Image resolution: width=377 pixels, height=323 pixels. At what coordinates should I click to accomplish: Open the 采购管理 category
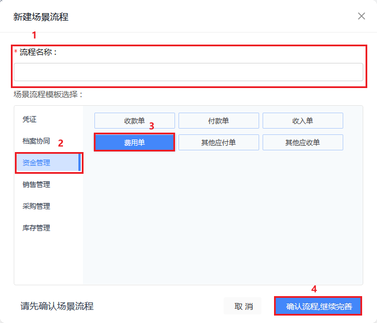pos(36,206)
